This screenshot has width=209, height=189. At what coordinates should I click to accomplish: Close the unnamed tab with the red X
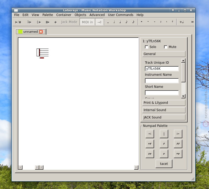click(x=41, y=32)
